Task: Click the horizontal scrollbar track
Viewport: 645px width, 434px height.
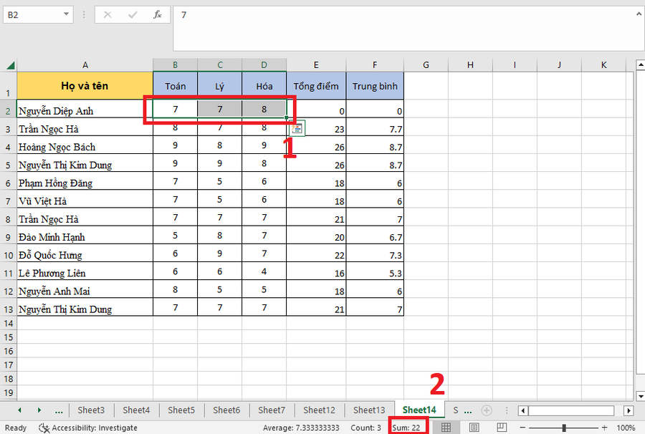Action: [572, 410]
